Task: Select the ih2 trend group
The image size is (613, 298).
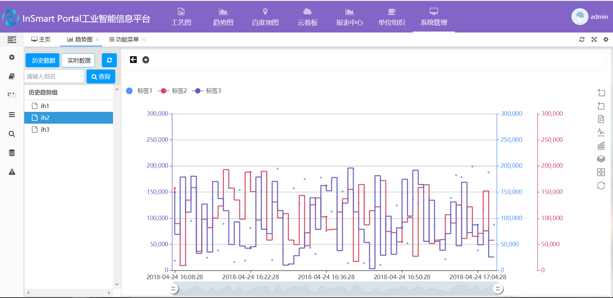Action: pyautogui.click(x=69, y=118)
